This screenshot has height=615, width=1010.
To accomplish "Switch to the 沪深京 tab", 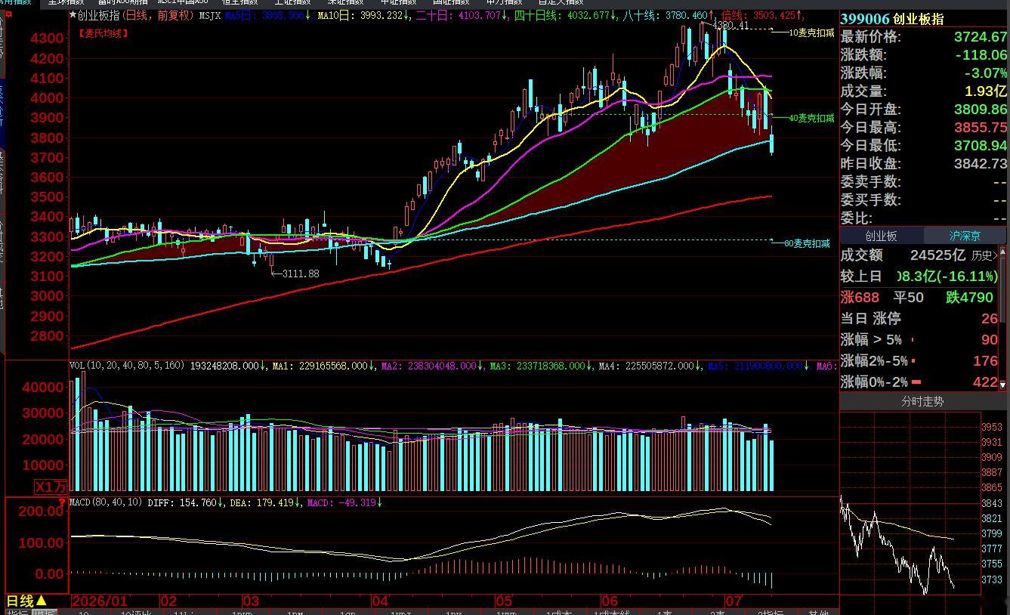I will pyautogui.click(x=965, y=236).
